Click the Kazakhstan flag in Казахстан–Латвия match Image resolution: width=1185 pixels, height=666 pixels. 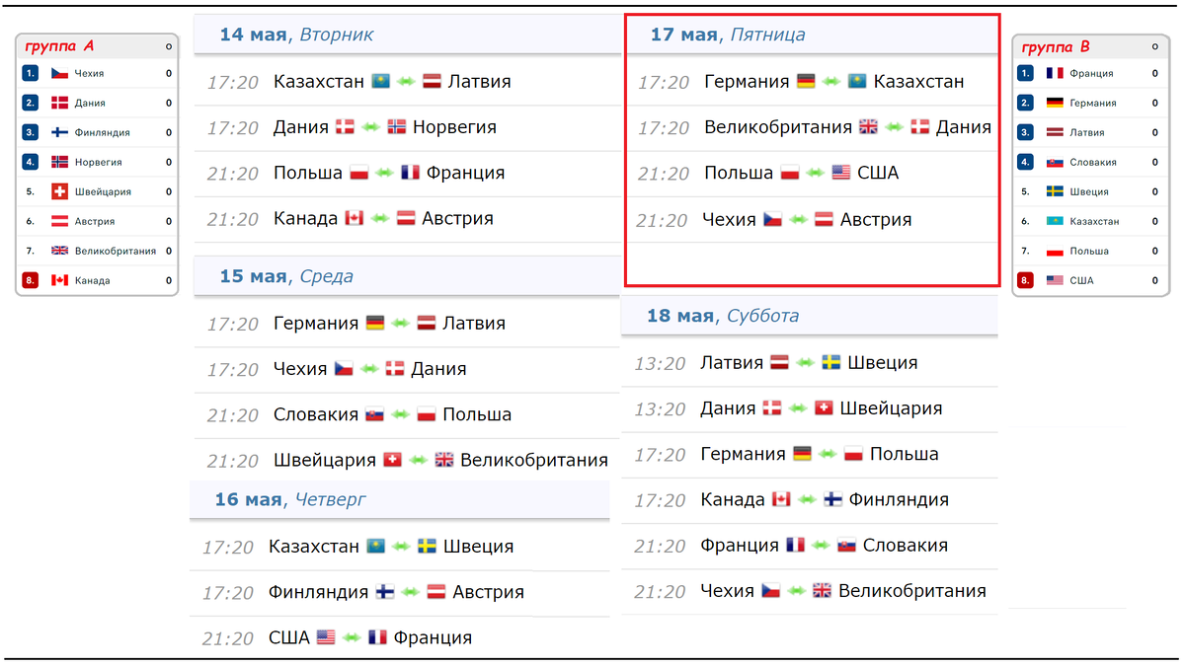pyautogui.click(x=380, y=82)
